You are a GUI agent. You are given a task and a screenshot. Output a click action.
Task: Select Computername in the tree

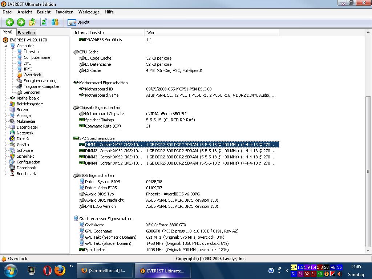click(x=37, y=57)
